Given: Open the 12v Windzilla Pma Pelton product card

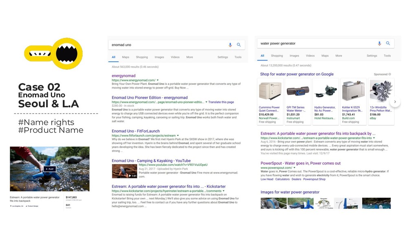Looking at the screenshot, I should (381, 102).
